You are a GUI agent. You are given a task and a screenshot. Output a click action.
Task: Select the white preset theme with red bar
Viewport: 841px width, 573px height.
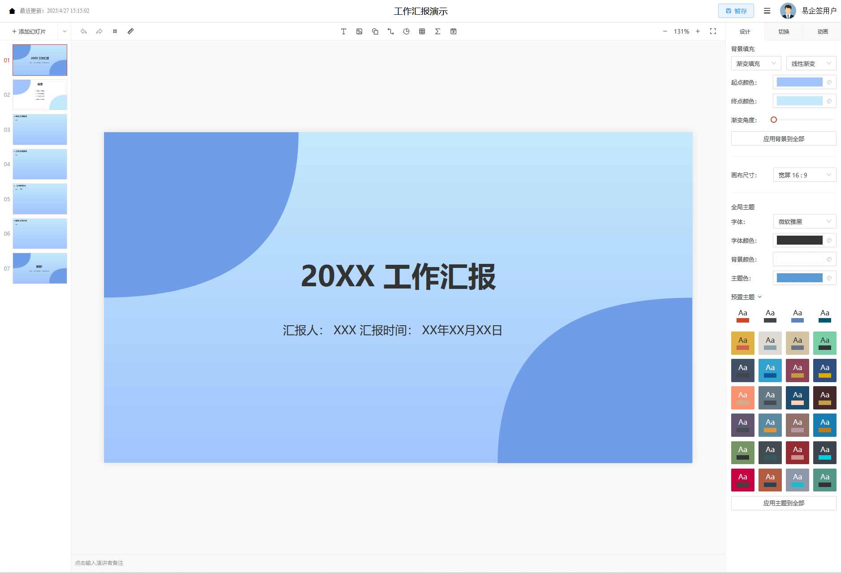[742, 316]
